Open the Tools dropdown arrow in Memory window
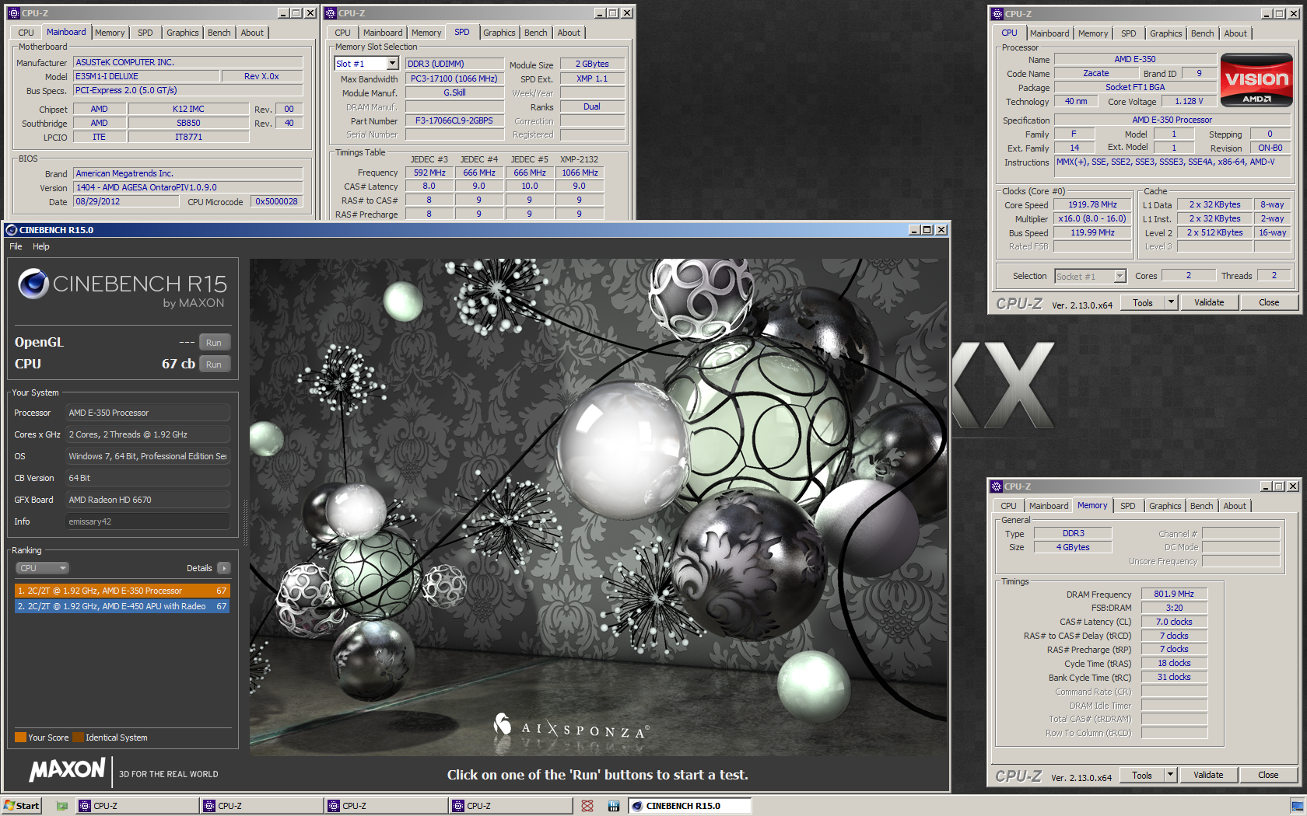1307x816 pixels. click(1170, 776)
